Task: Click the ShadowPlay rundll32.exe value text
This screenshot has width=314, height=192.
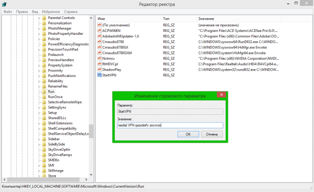Action: (x=238, y=70)
